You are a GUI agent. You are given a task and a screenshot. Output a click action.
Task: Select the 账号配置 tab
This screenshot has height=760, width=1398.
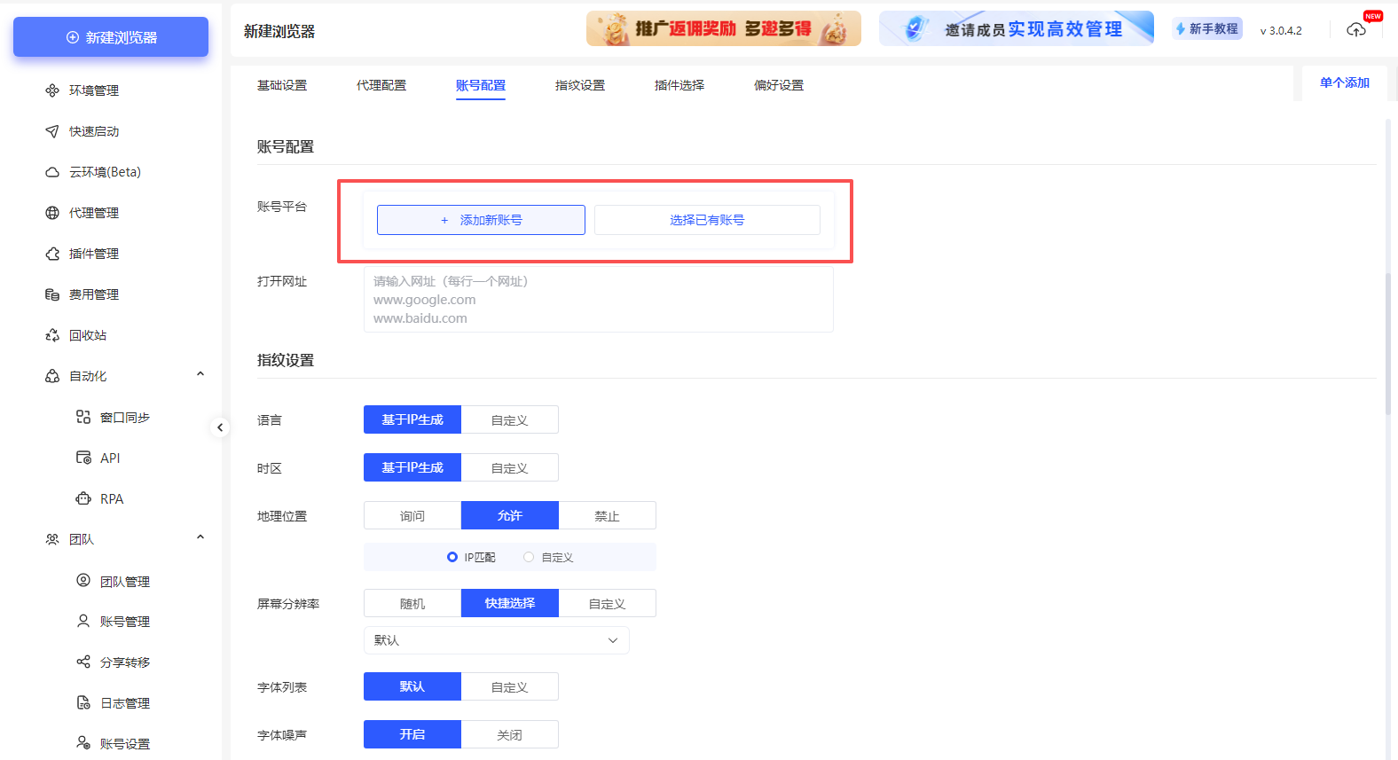pyautogui.click(x=481, y=85)
